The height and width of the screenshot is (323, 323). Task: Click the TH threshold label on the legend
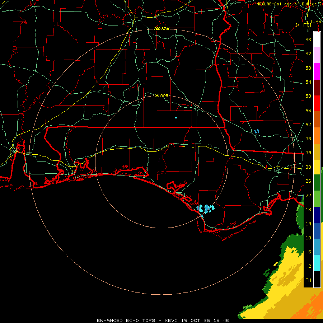point(308,280)
